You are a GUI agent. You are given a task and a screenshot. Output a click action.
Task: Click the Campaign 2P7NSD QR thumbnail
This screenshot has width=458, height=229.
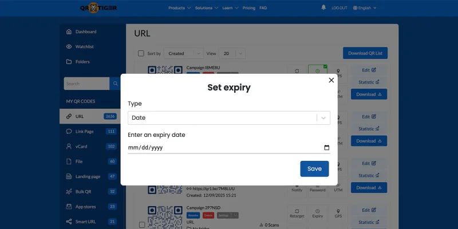(x=165, y=218)
